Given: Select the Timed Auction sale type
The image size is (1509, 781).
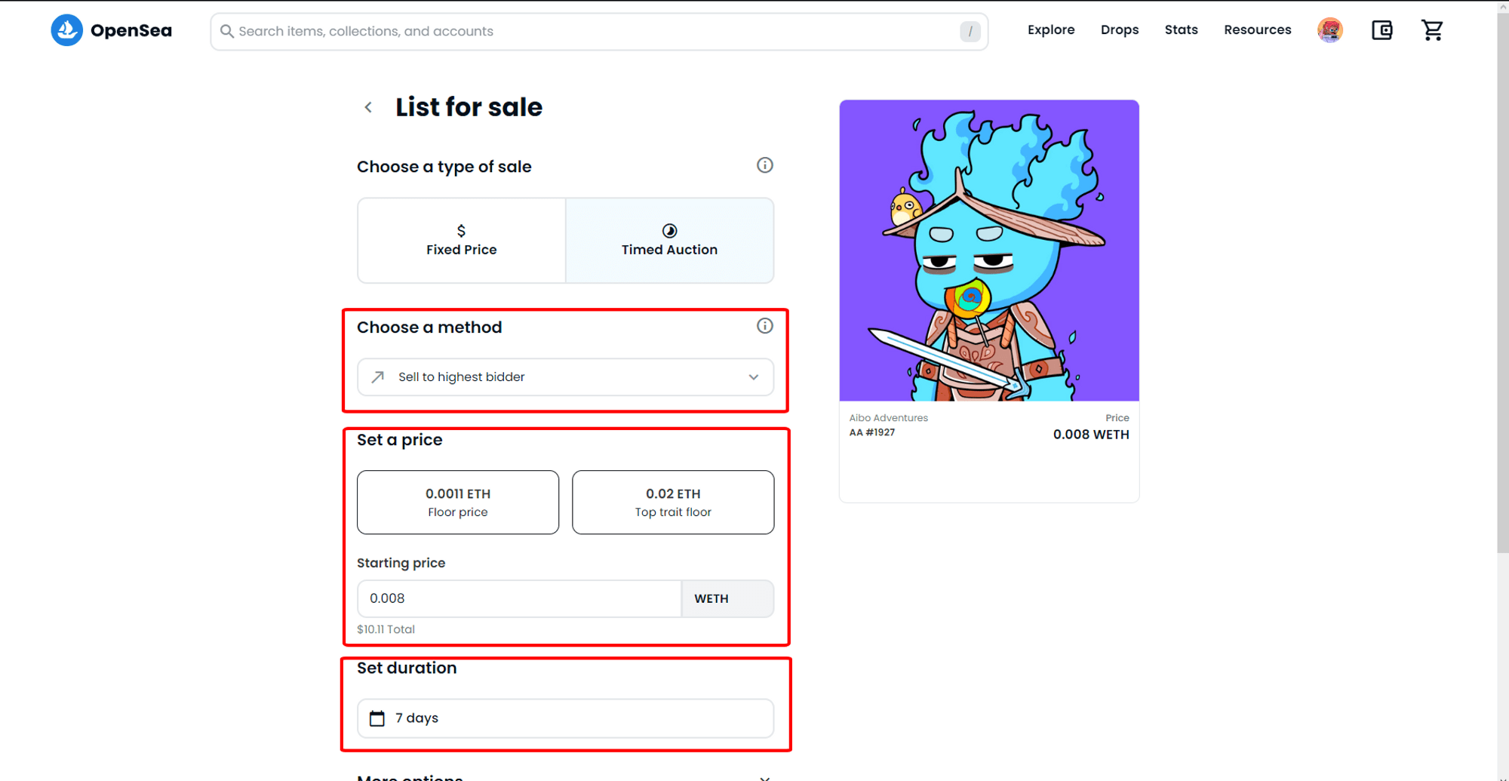Looking at the screenshot, I should (x=669, y=241).
